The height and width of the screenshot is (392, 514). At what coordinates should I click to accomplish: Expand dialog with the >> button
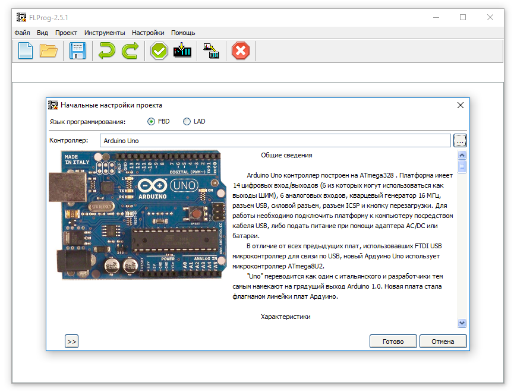[71, 342]
